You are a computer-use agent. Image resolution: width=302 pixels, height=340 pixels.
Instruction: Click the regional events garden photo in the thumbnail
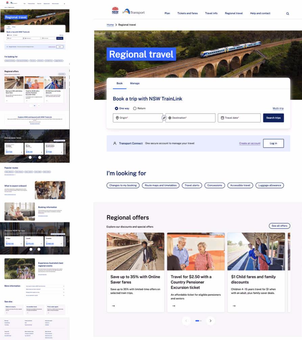(x=20, y=269)
